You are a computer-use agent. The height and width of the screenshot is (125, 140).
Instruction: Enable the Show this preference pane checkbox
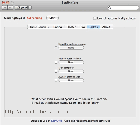pyautogui.click(x=56, y=47)
